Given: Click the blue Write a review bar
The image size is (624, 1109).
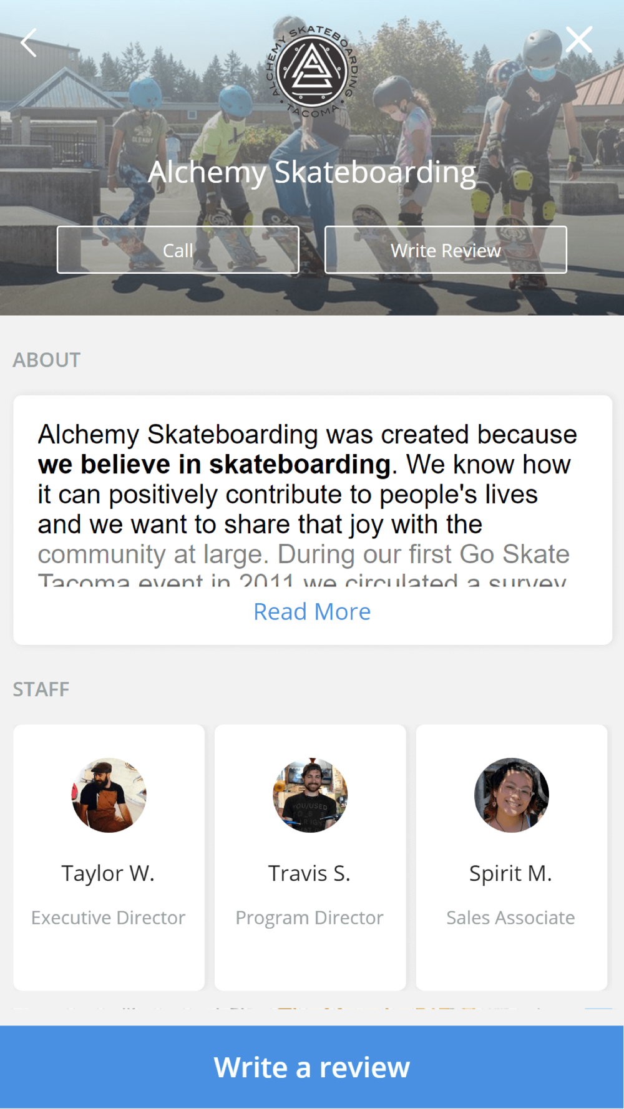Looking at the screenshot, I should (x=312, y=1067).
